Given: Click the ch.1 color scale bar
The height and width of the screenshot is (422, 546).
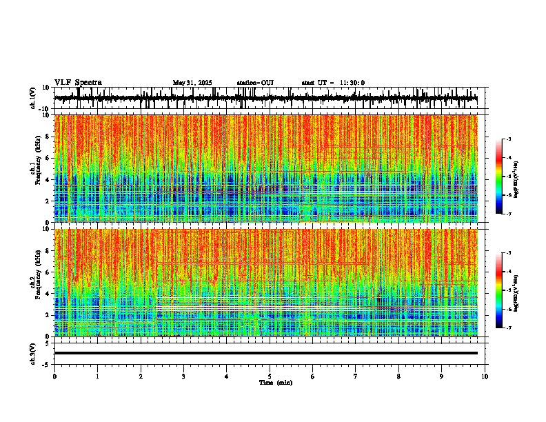Looking at the screenshot, I should [499, 177].
